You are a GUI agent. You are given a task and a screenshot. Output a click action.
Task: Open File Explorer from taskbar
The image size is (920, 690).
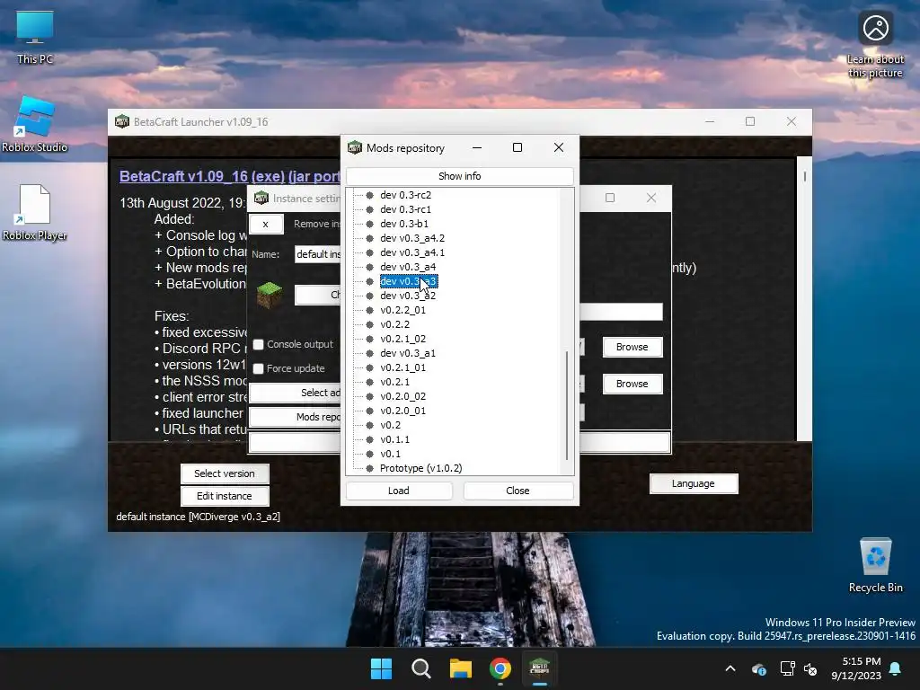pyautogui.click(x=461, y=668)
